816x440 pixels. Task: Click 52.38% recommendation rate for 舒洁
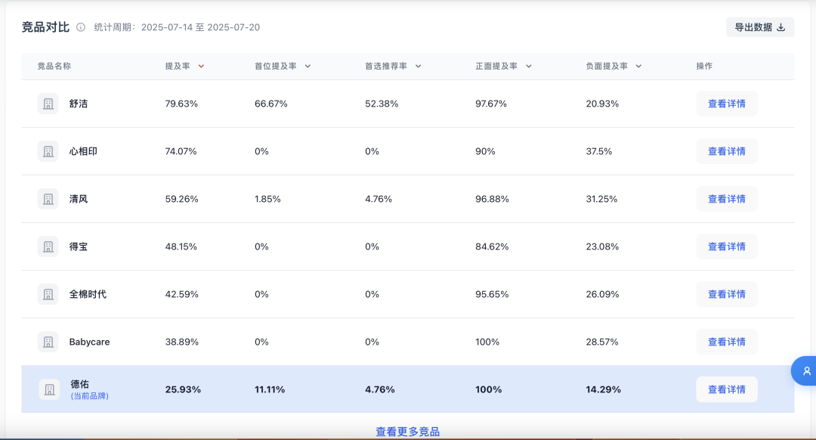[382, 104]
